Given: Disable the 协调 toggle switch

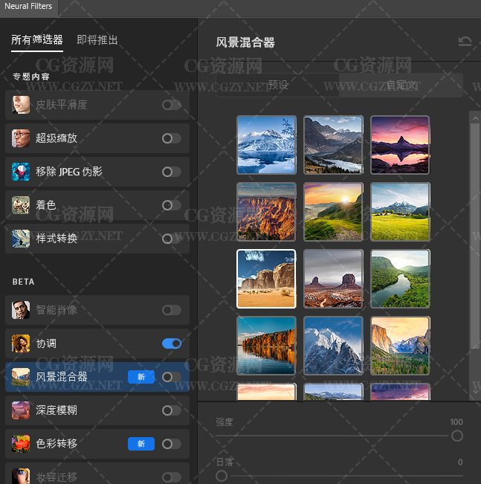Looking at the screenshot, I should (172, 343).
